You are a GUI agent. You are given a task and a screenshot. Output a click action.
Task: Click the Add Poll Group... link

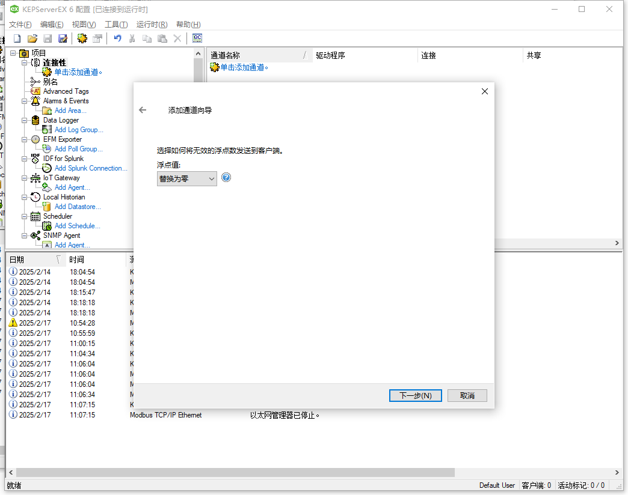[x=78, y=149]
